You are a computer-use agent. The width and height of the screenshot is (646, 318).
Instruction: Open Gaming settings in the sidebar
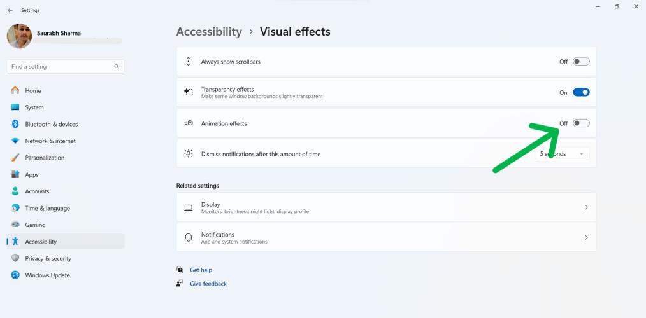tap(35, 225)
